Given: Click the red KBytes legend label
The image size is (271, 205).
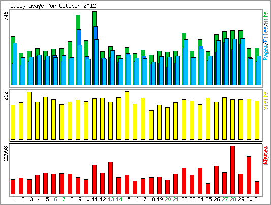Looking at the screenshot, I should (266, 155).
